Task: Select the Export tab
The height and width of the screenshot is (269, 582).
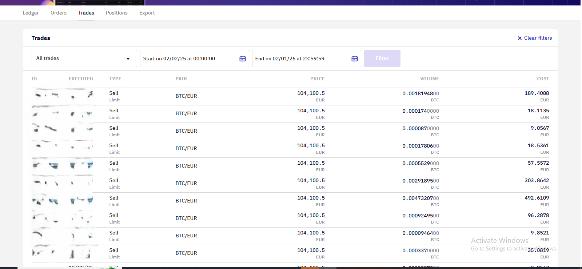Action: click(x=147, y=13)
